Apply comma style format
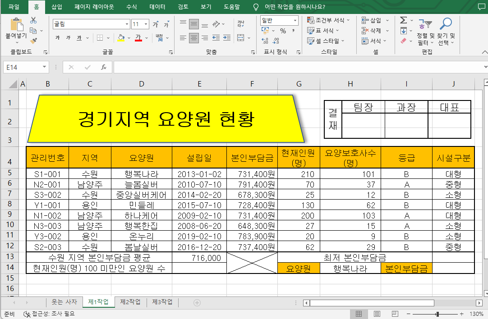 point(293,31)
